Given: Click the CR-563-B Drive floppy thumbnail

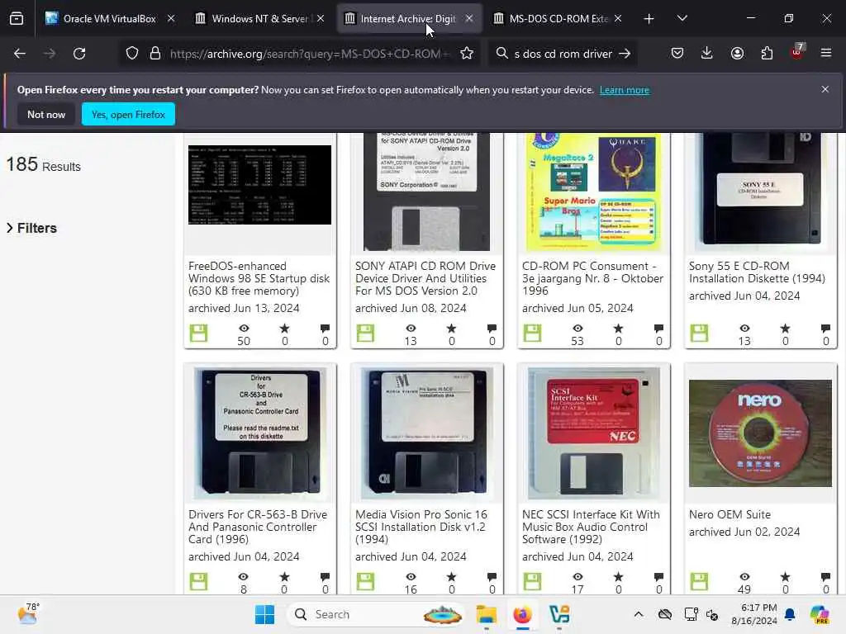Looking at the screenshot, I should pyautogui.click(x=260, y=433).
